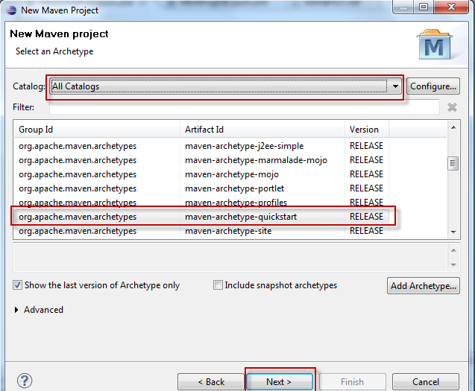Click the Configure... button
The width and height of the screenshot is (475, 391).
(x=433, y=86)
